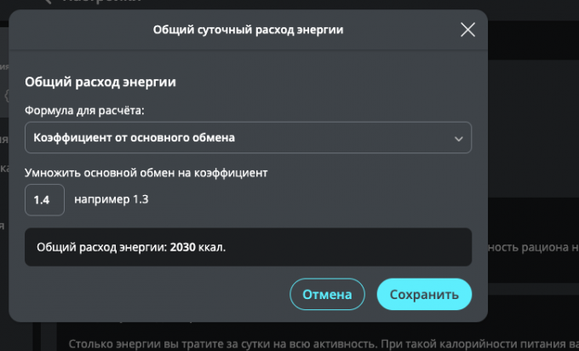Click the bold 2030 value in result
Screen dimensions: 579x351
[182, 247]
